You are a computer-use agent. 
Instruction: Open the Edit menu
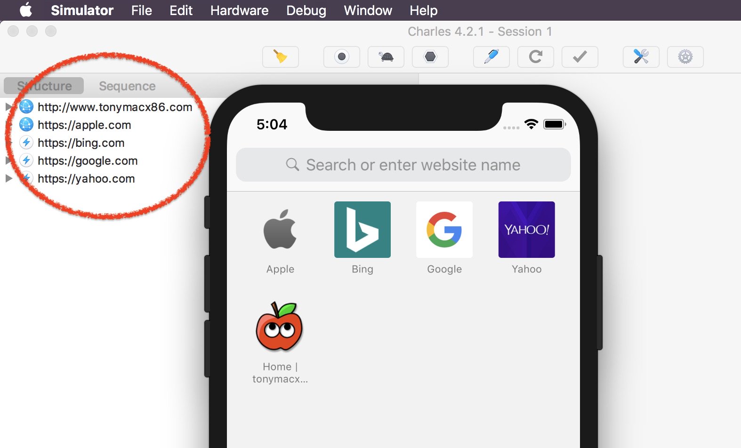(181, 10)
